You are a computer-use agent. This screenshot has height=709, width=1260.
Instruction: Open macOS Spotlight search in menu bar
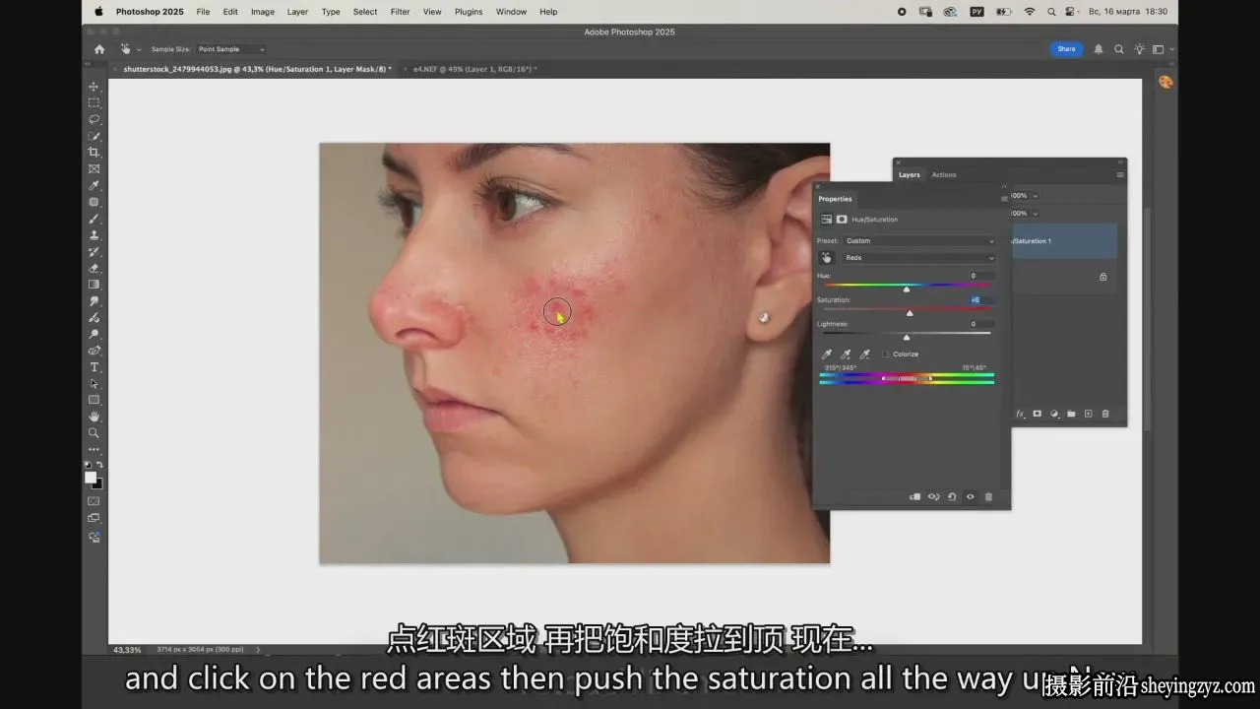pyautogui.click(x=1050, y=12)
